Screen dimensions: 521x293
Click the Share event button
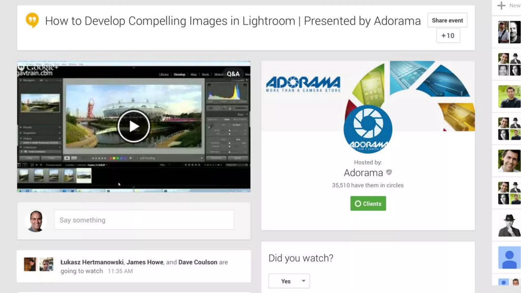447,20
